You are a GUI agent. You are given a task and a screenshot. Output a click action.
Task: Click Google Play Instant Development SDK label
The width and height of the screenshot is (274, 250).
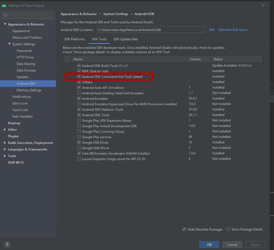click(x=109, y=126)
